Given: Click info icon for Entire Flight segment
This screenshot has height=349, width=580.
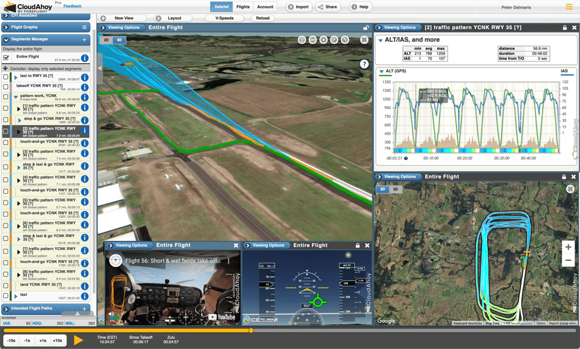Looking at the screenshot, I should click(85, 58).
